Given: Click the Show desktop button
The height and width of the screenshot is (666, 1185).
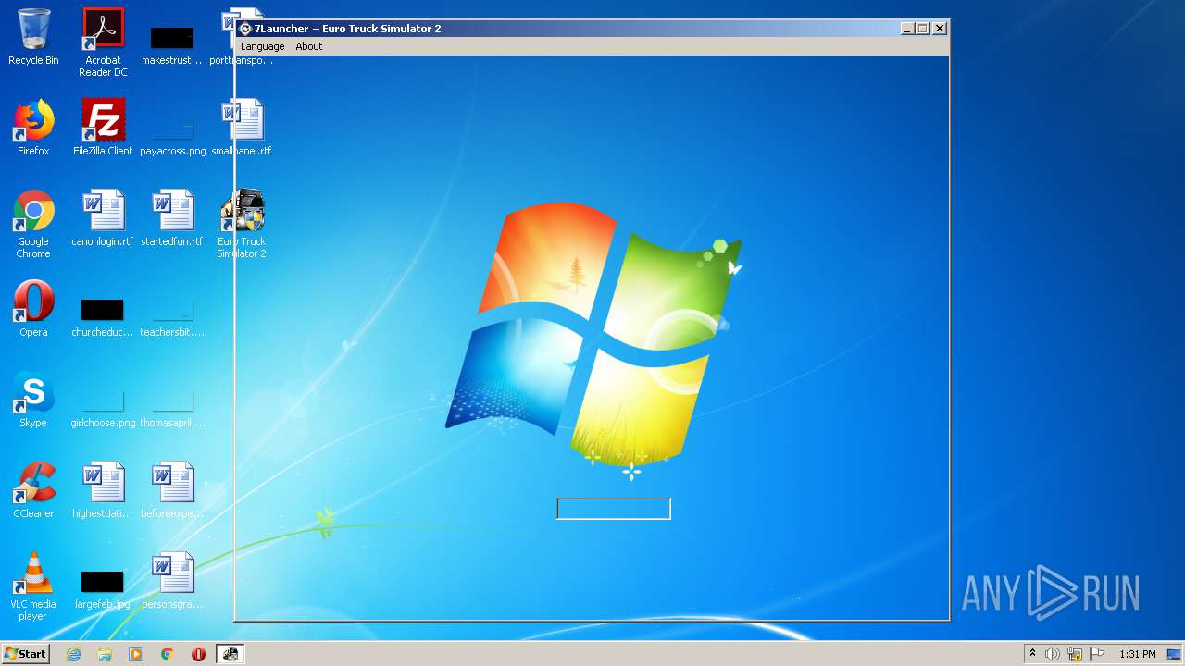Looking at the screenshot, I should pos(1176,654).
